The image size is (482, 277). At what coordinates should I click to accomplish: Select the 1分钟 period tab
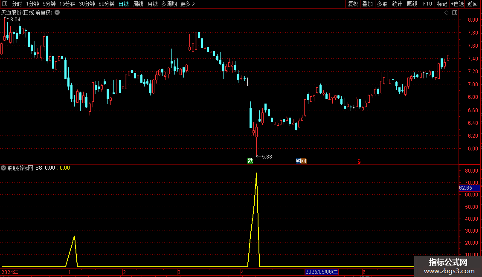(x=32, y=4)
